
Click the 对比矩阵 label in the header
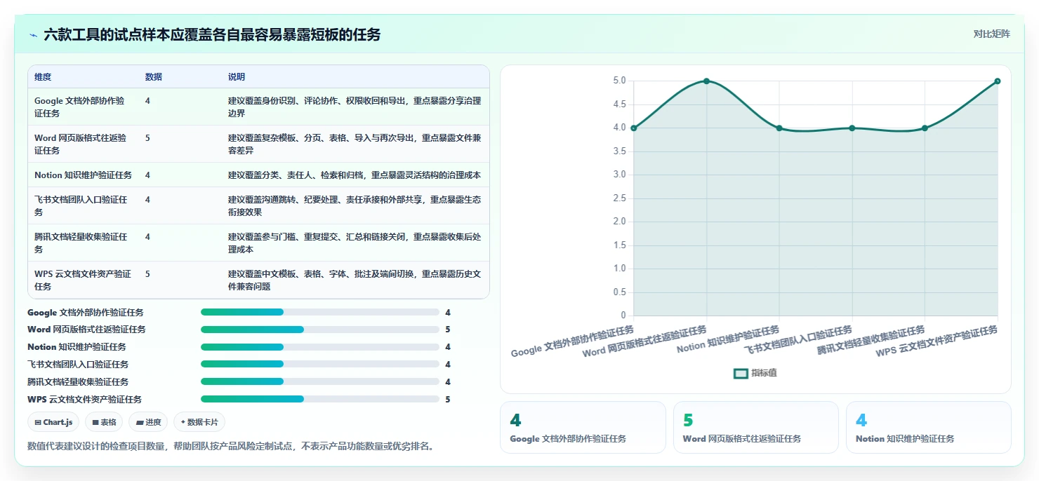(991, 34)
